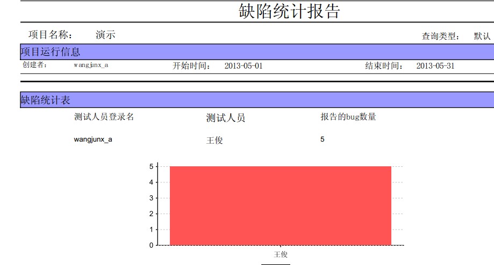Click the start date 2013-05-01
Image resolution: width=494 pixels, height=265 pixels.
pyautogui.click(x=244, y=65)
